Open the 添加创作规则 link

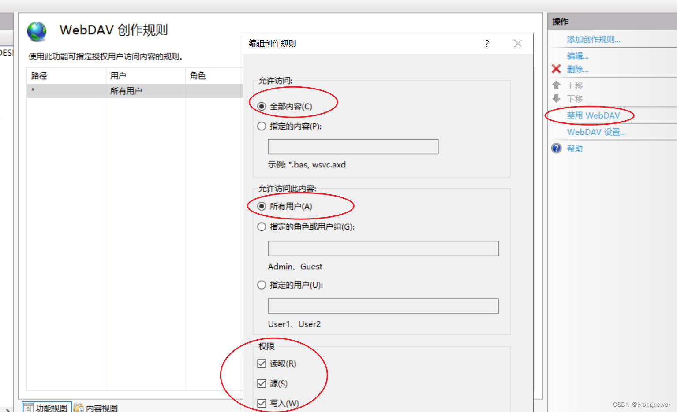tap(594, 39)
